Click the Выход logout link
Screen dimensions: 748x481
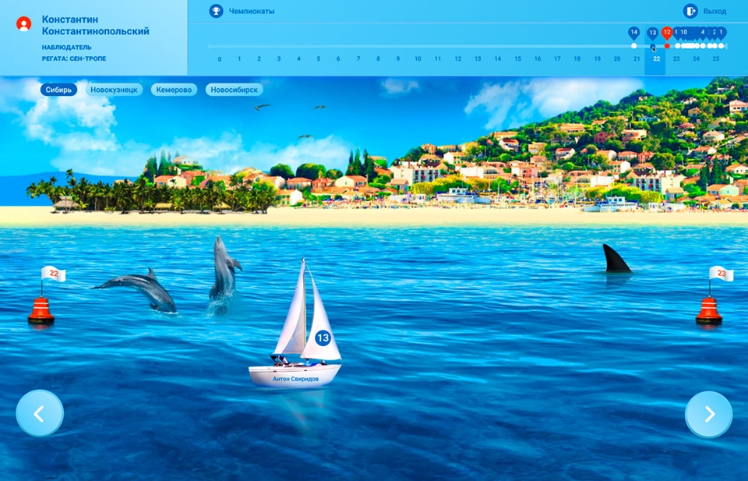(x=714, y=12)
